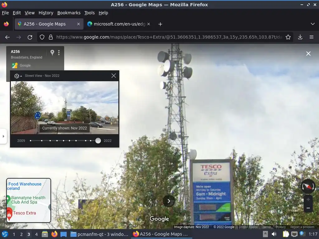
Task: Show A256 location on map pin icon
Action: pyautogui.click(x=52, y=53)
